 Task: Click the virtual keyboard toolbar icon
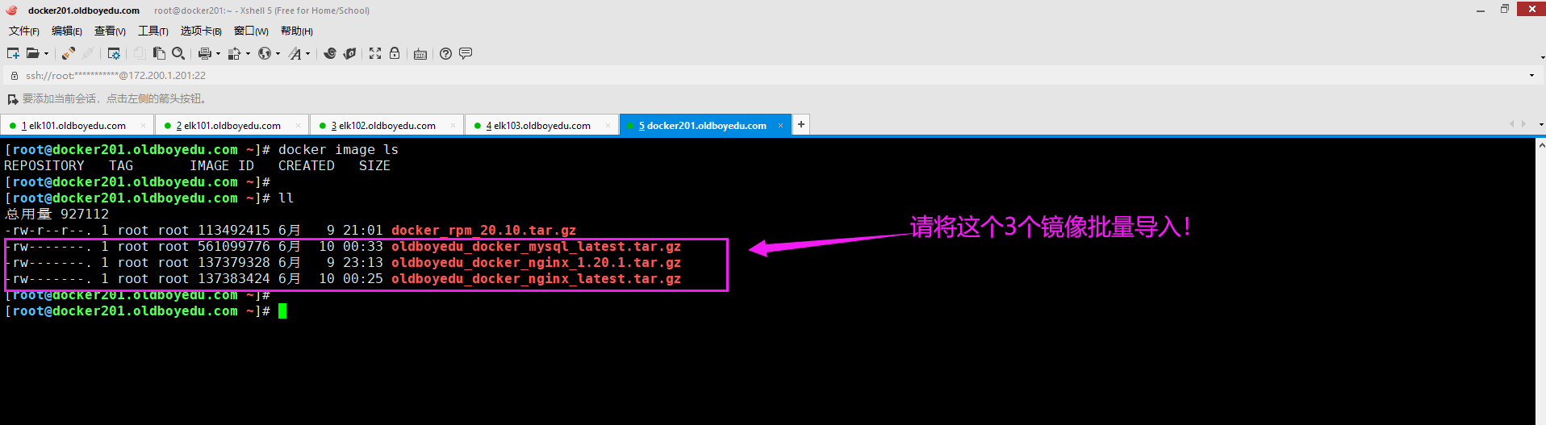pos(420,54)
